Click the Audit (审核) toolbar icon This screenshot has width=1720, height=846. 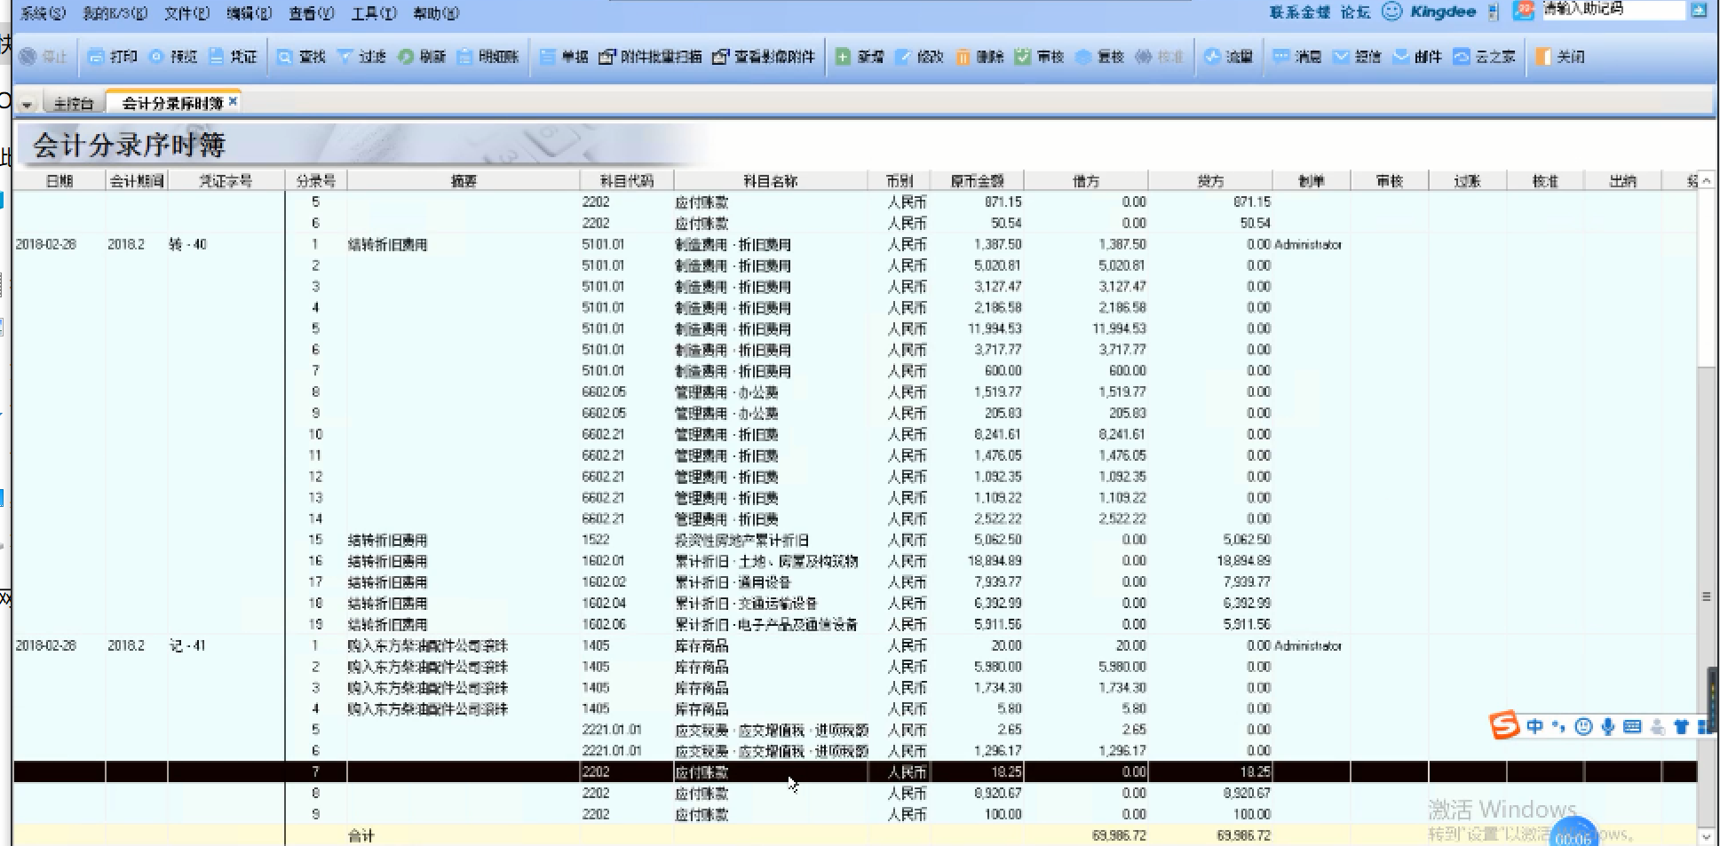point(1023,57)
